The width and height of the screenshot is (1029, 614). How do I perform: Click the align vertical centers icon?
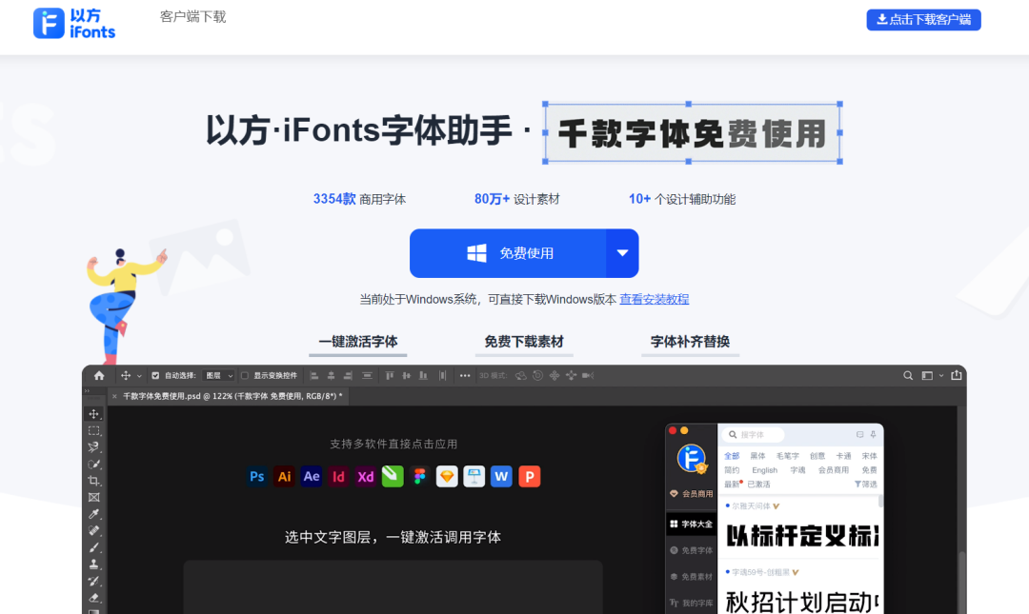pyautogui.click(x=406, y=376)
